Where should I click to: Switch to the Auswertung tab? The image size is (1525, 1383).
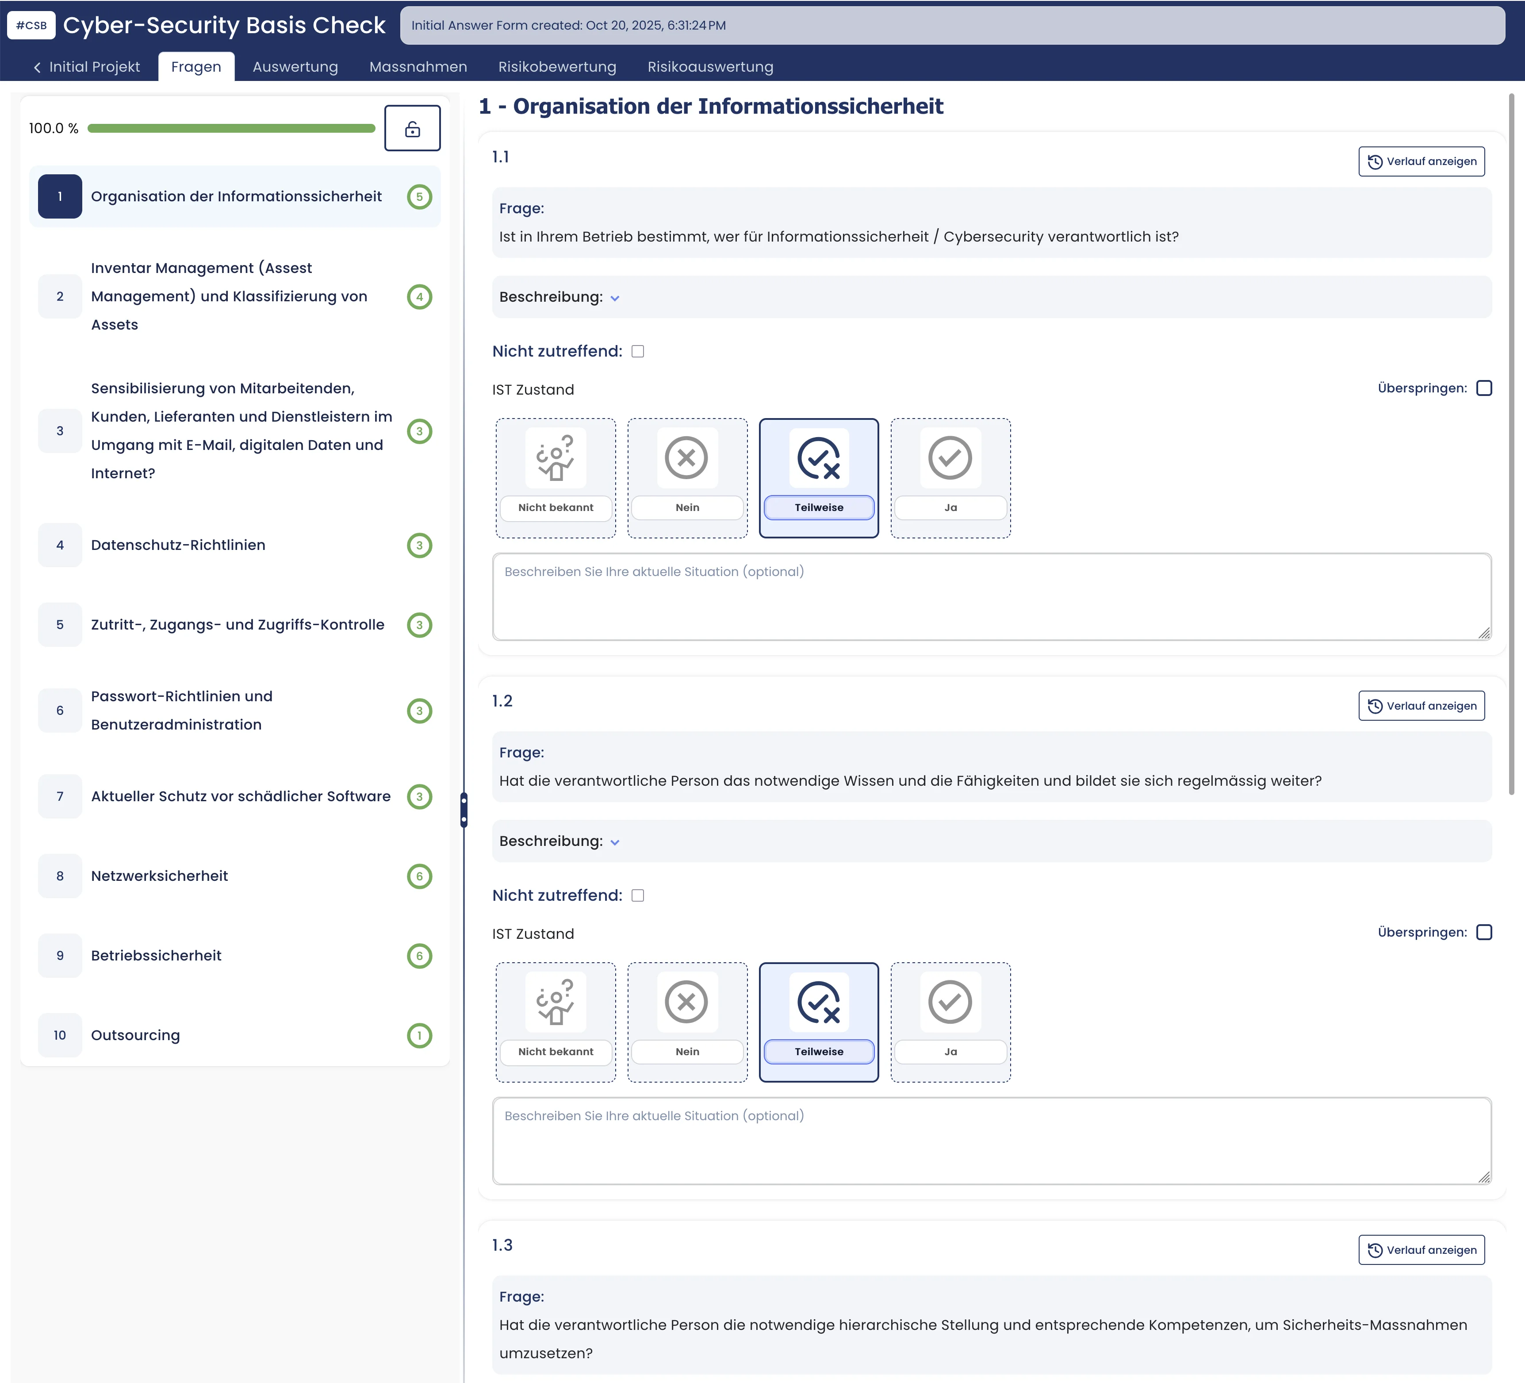[295, 67]
